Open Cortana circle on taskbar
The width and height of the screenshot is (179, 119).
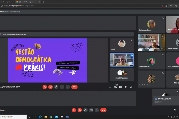(29, 117)
